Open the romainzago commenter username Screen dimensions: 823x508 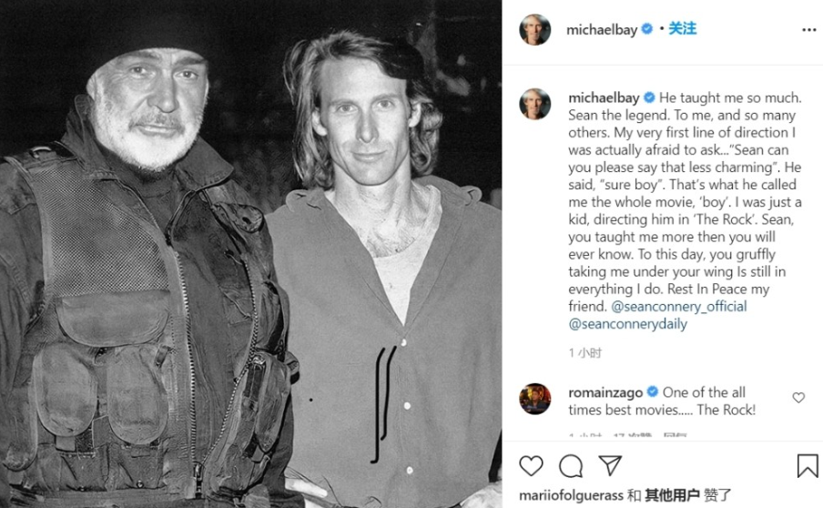(605, 392)
